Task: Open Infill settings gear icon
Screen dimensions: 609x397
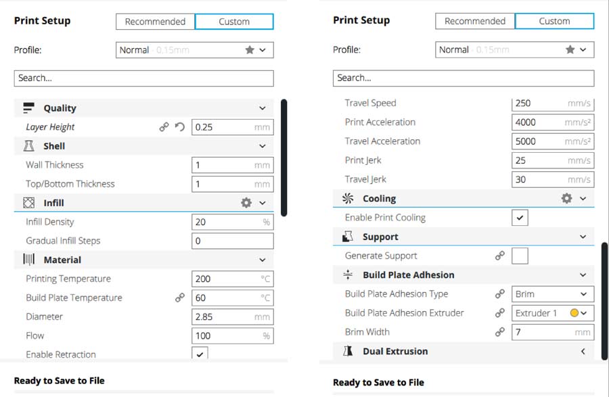Action: pos(246,203)
